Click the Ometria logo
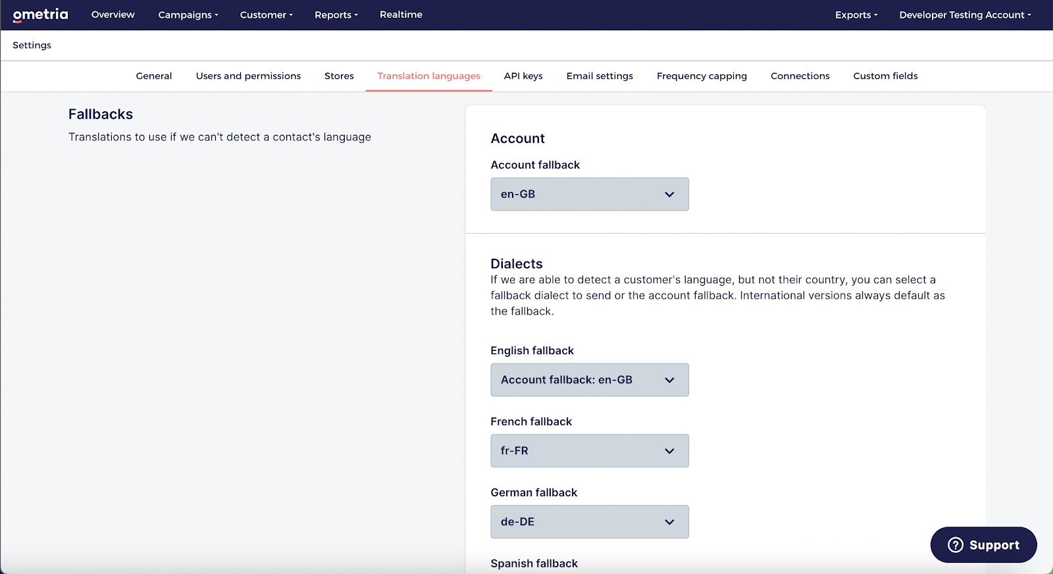Viewport: 1053px width, 574px height. 40,14
